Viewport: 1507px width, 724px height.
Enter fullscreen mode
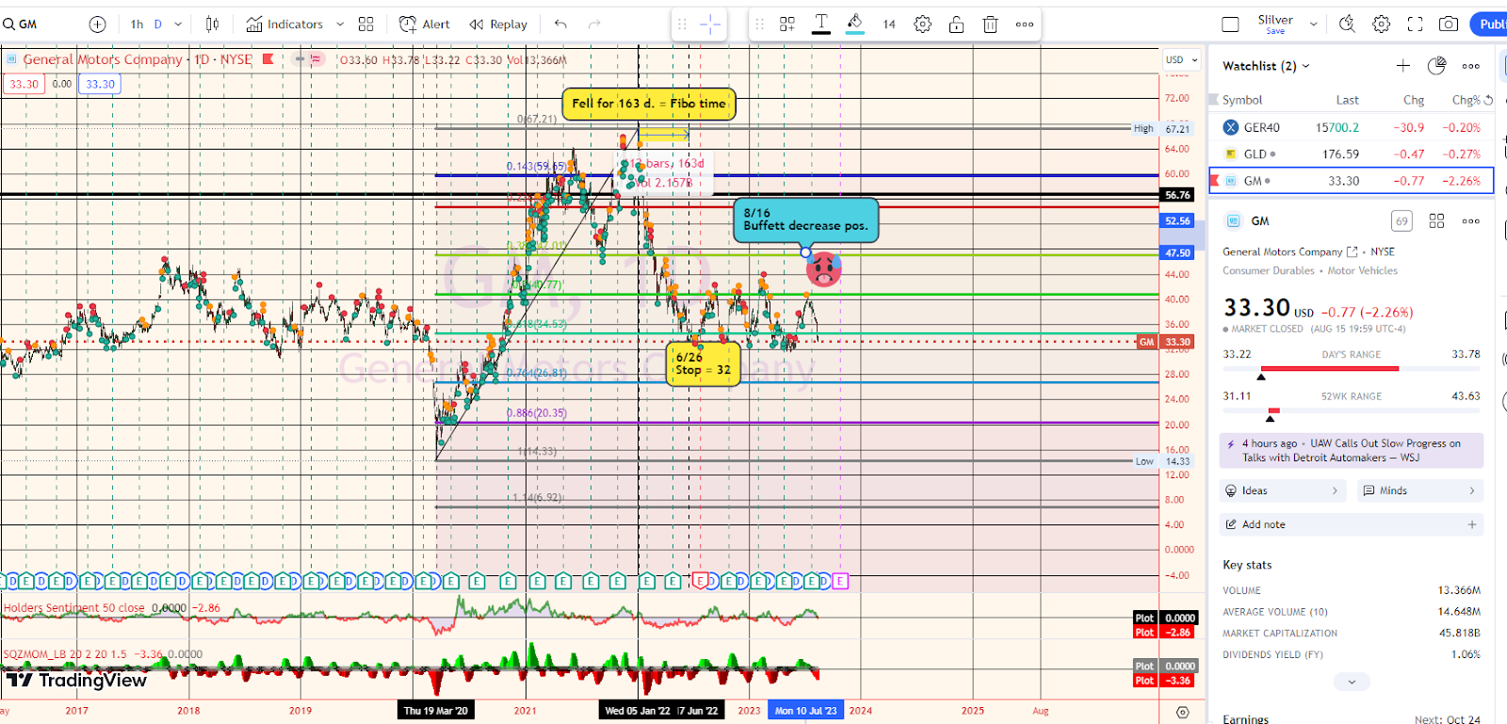click(x=1415, y=24)
